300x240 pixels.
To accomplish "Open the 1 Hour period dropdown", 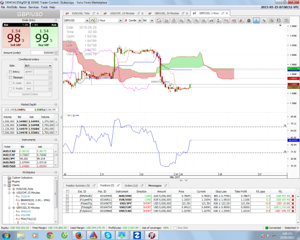I will 110,20.
